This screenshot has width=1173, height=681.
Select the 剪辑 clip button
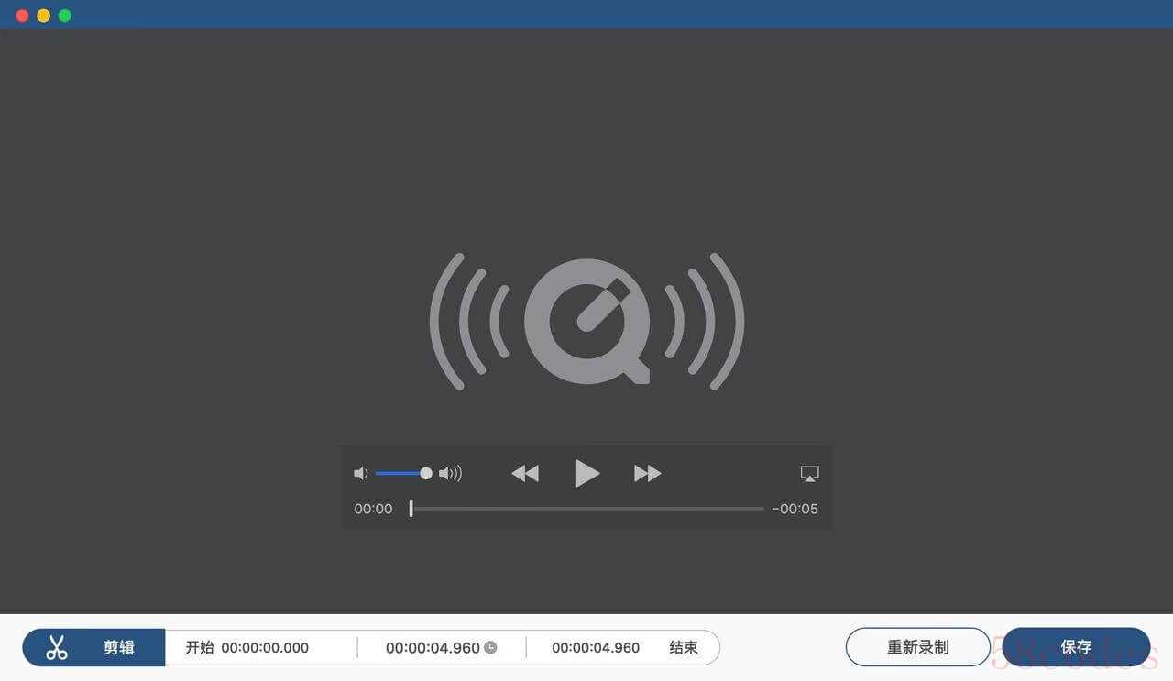click(93, 647)
